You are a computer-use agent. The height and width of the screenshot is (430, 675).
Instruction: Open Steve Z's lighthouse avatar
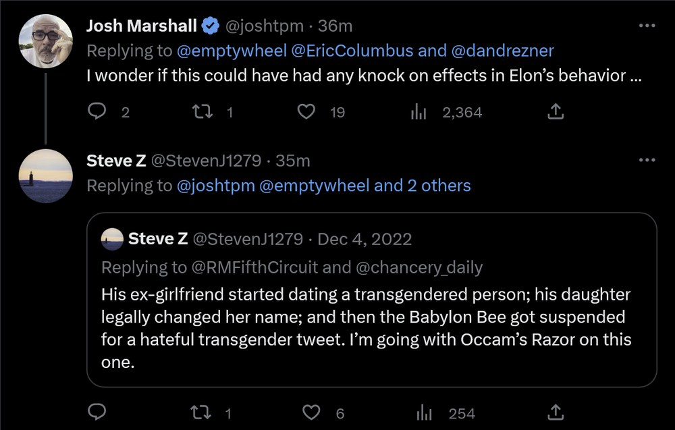(x=46, y=176)
